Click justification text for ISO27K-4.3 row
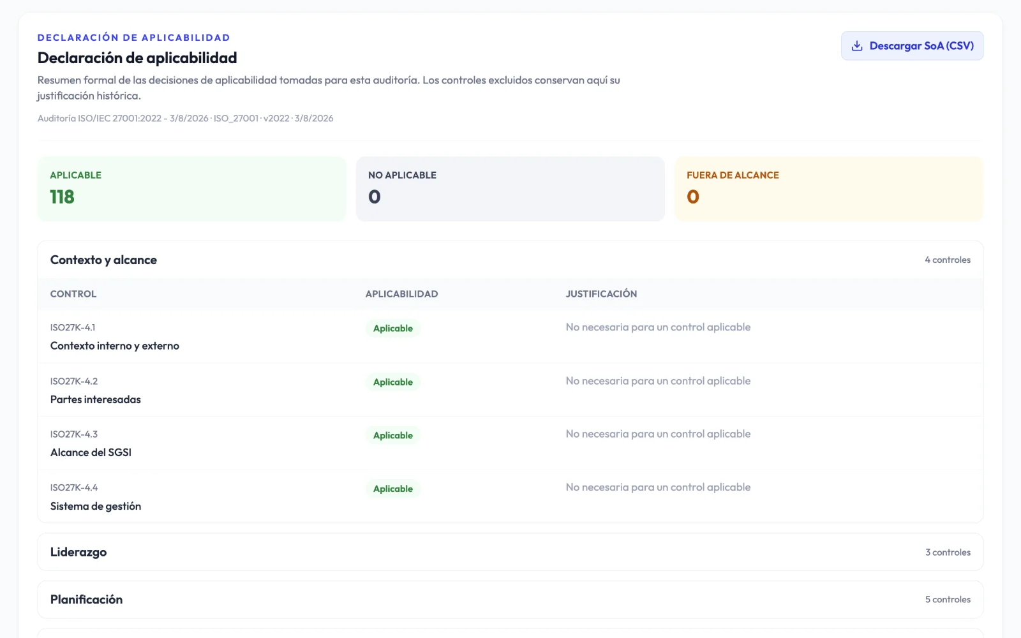Screen dimensions: 1021x638 pyautogui.click(x=658, y=434)
